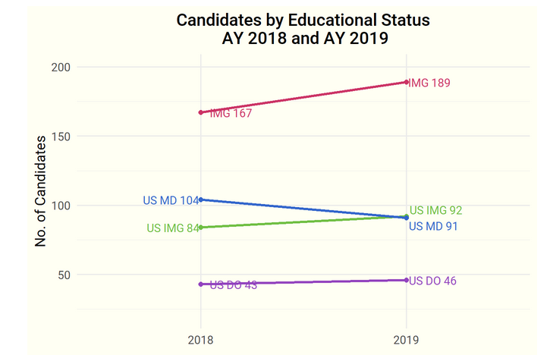Click the 50 tick label on y-axis
The image size is (550, 355).
64,275
